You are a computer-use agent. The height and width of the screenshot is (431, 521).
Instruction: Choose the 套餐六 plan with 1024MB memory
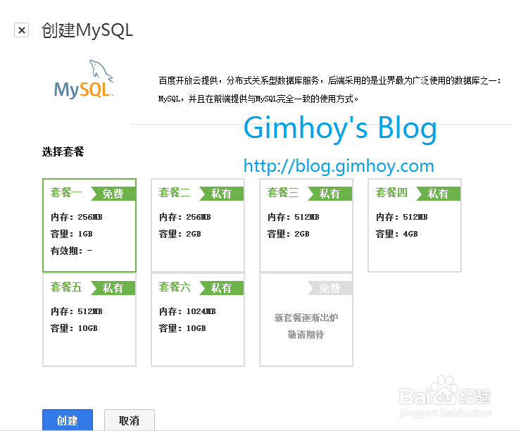click(198, 320)
